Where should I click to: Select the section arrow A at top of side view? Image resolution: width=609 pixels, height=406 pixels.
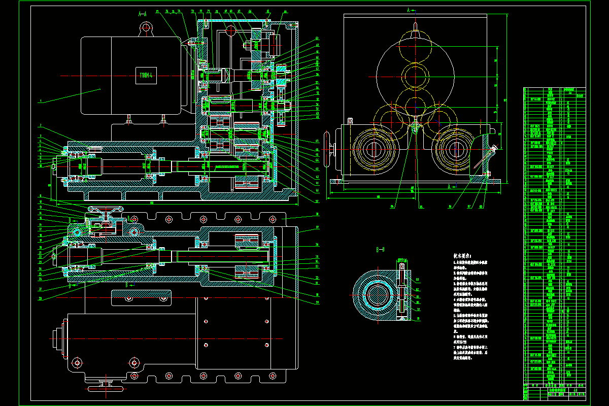pos(412,10)
